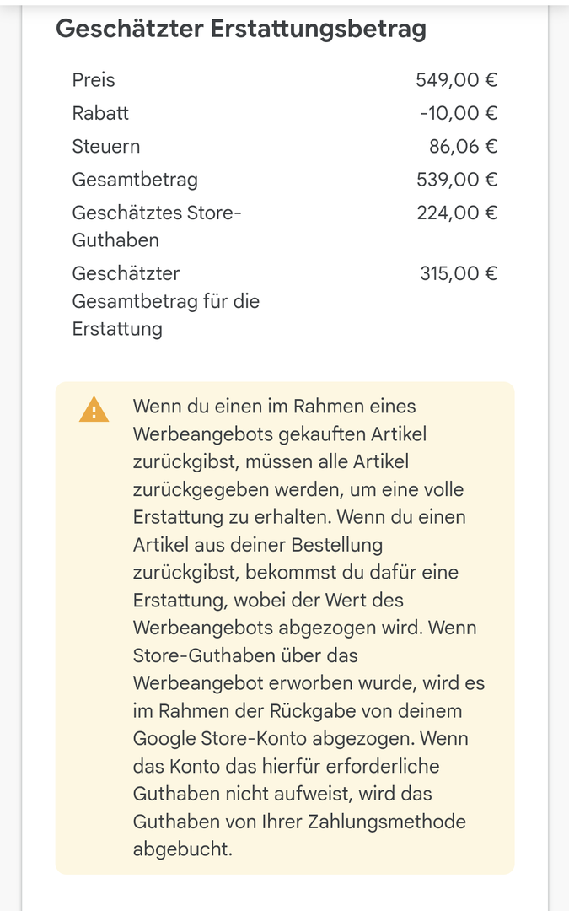569x911 pixels.
Task: Select the 'Rabatt' row label
Action: (100, 113)
